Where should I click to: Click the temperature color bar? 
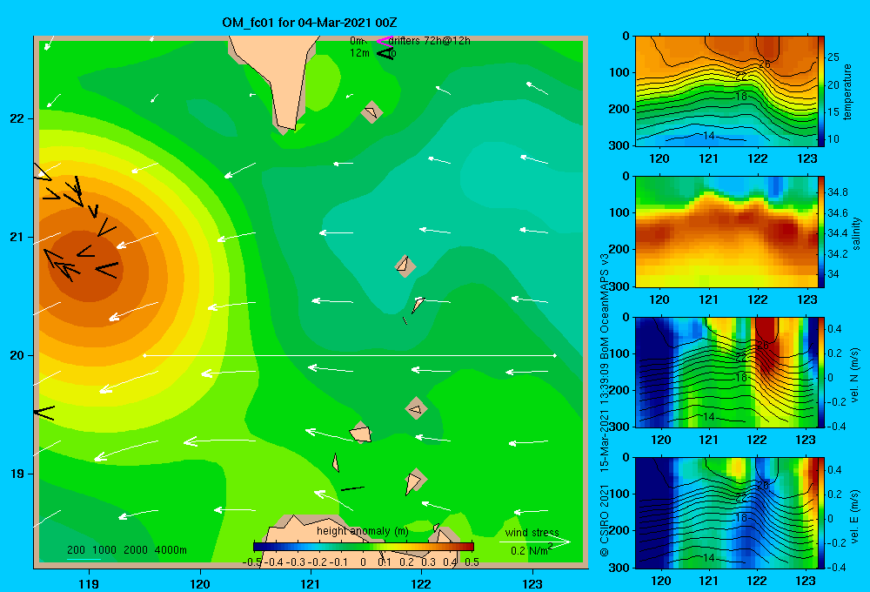821,91
